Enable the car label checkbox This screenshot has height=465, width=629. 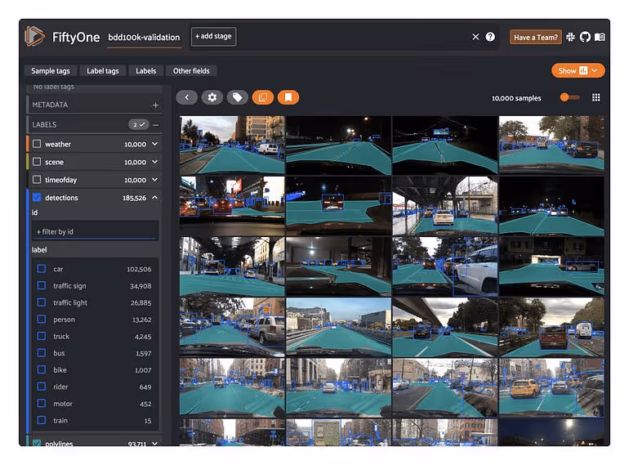42,269
